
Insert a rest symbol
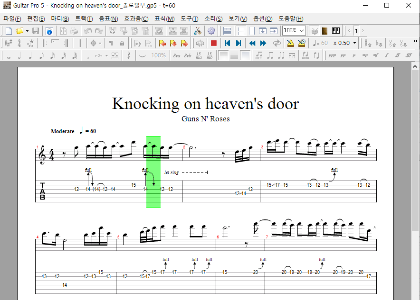[129, 55]
